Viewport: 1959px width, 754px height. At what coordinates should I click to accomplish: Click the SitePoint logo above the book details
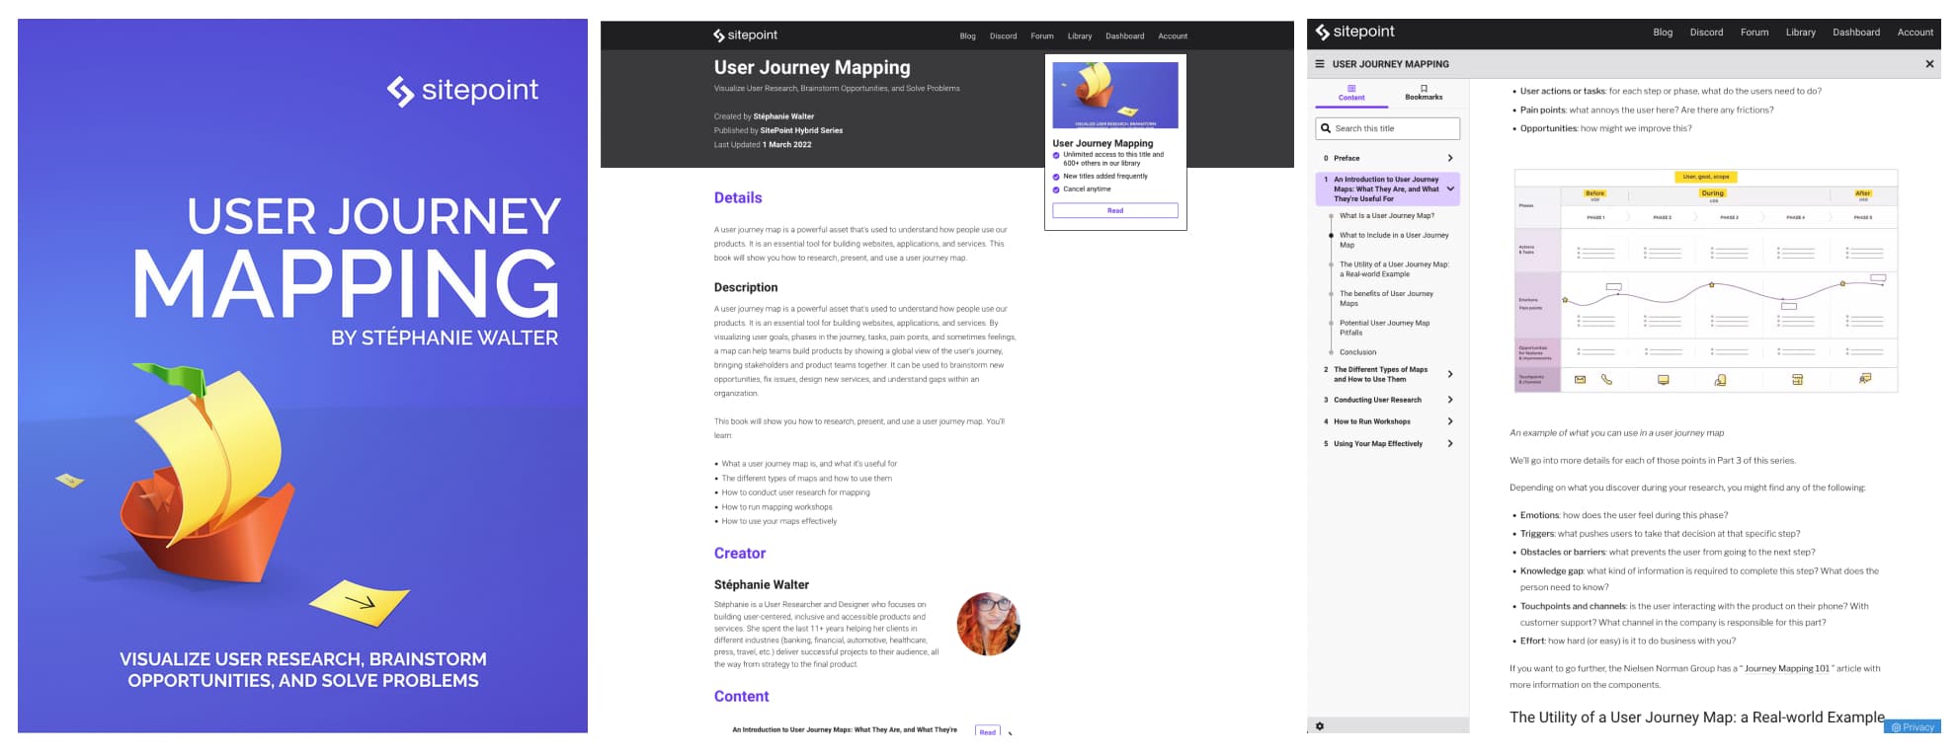point(745,36)
